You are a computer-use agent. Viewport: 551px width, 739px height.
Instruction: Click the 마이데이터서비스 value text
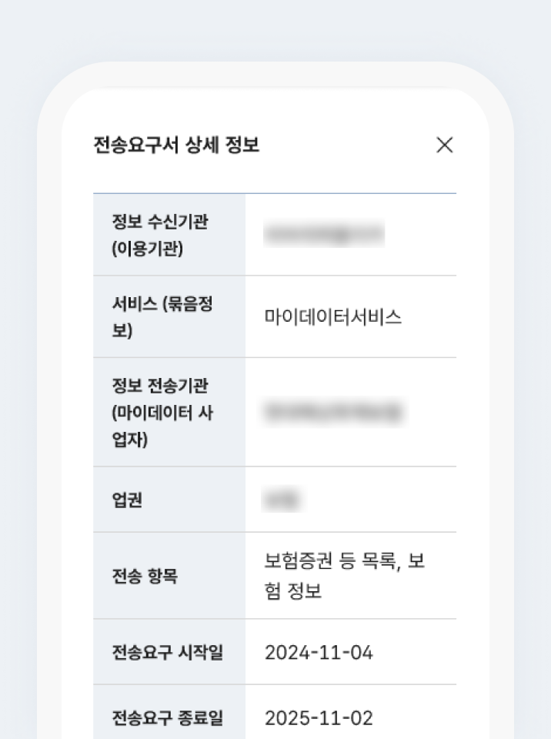tap(332, 316)
